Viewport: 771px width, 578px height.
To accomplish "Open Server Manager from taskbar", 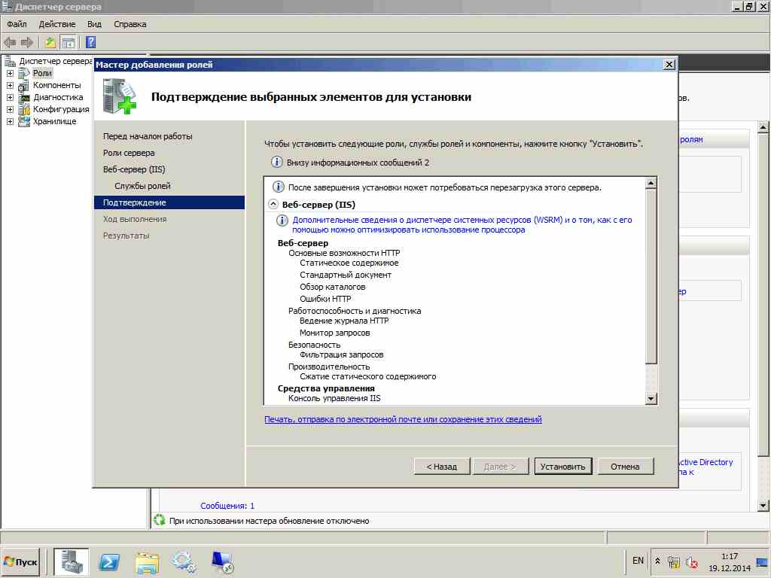I will click(72, 561).
